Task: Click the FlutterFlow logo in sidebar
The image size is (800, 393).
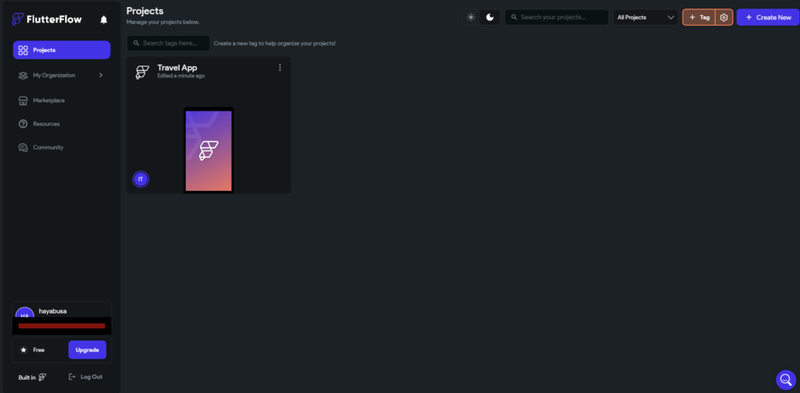Action: pyautogui.click(x=47, y=19)
